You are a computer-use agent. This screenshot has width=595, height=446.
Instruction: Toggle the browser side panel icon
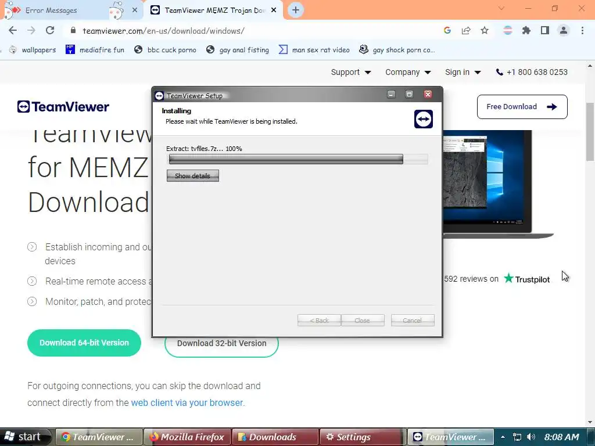pos(545,31)
